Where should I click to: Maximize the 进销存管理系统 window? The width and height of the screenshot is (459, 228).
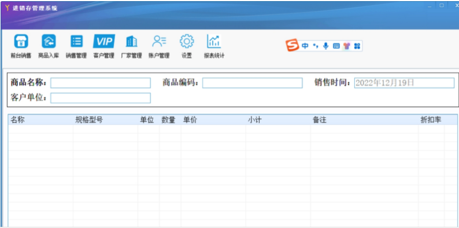(442, 6)
